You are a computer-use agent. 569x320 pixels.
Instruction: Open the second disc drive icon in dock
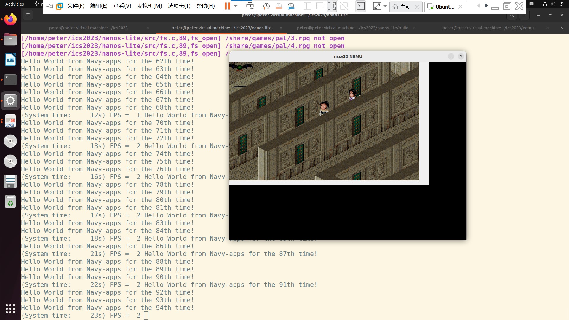click(10, 161)
